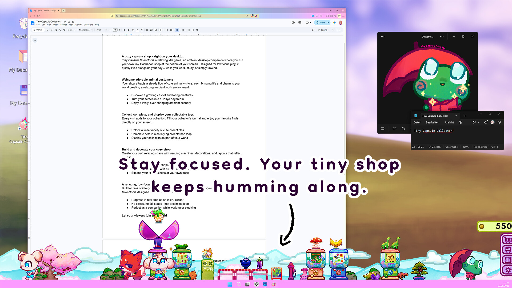
Task: Open the text color picker
Action: pyautogui.click(x=137, y=30)
